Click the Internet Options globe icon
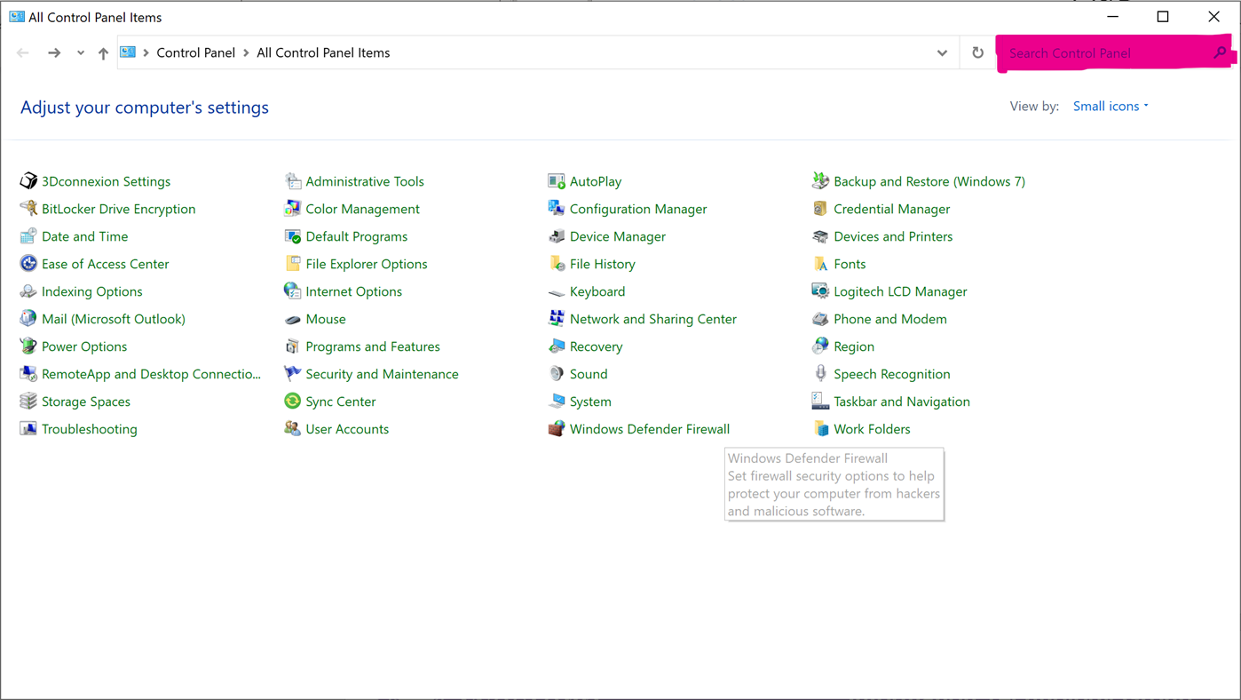Screen dimensions: 1241x700 (292, 291)
